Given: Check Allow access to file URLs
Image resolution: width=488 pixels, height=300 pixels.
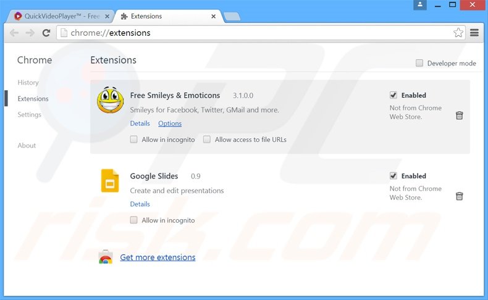Looking at the screenshot, I should [x=207, y=140].
